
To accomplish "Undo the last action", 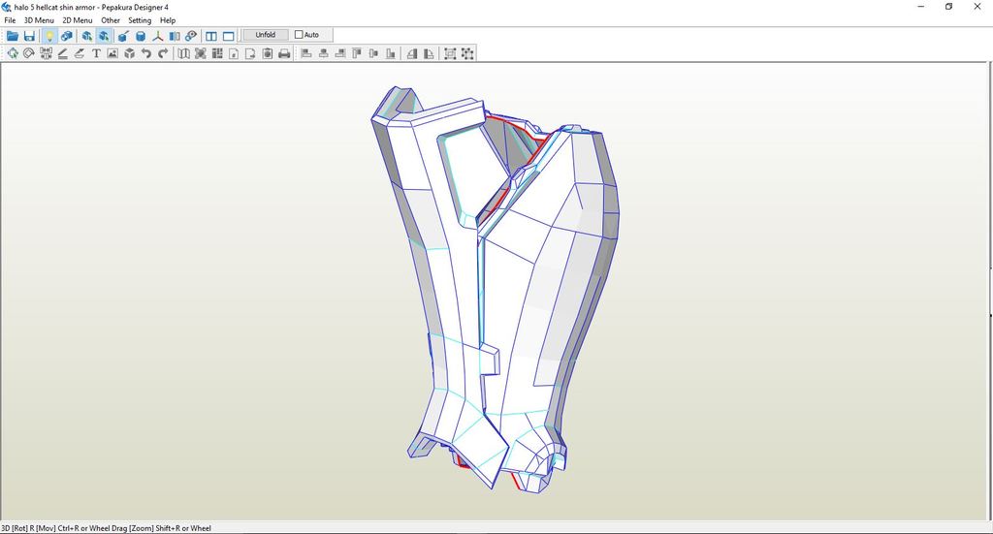I will 146,53.
